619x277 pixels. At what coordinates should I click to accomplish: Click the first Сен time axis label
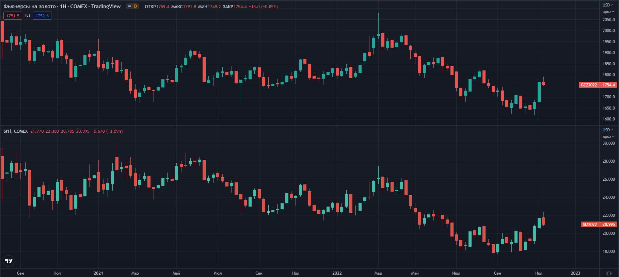tap(20, 273)
